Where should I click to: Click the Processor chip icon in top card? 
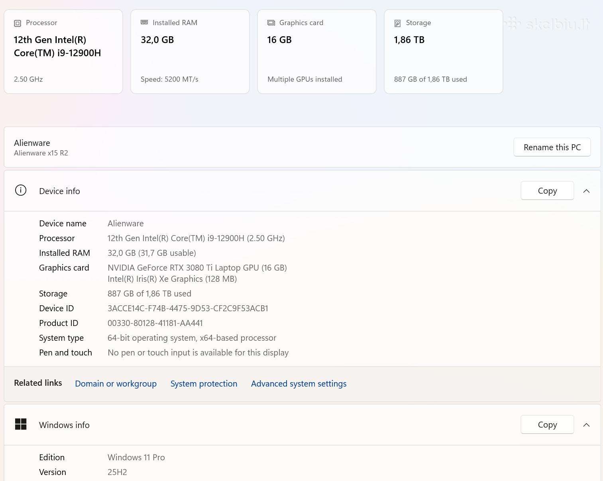click(x=18, y=23)
